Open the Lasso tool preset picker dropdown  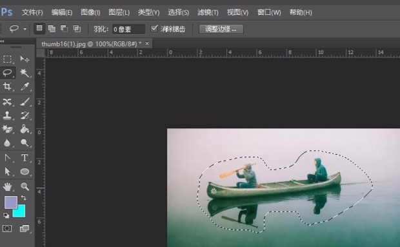pyautogui.click(x=25, y=29)
